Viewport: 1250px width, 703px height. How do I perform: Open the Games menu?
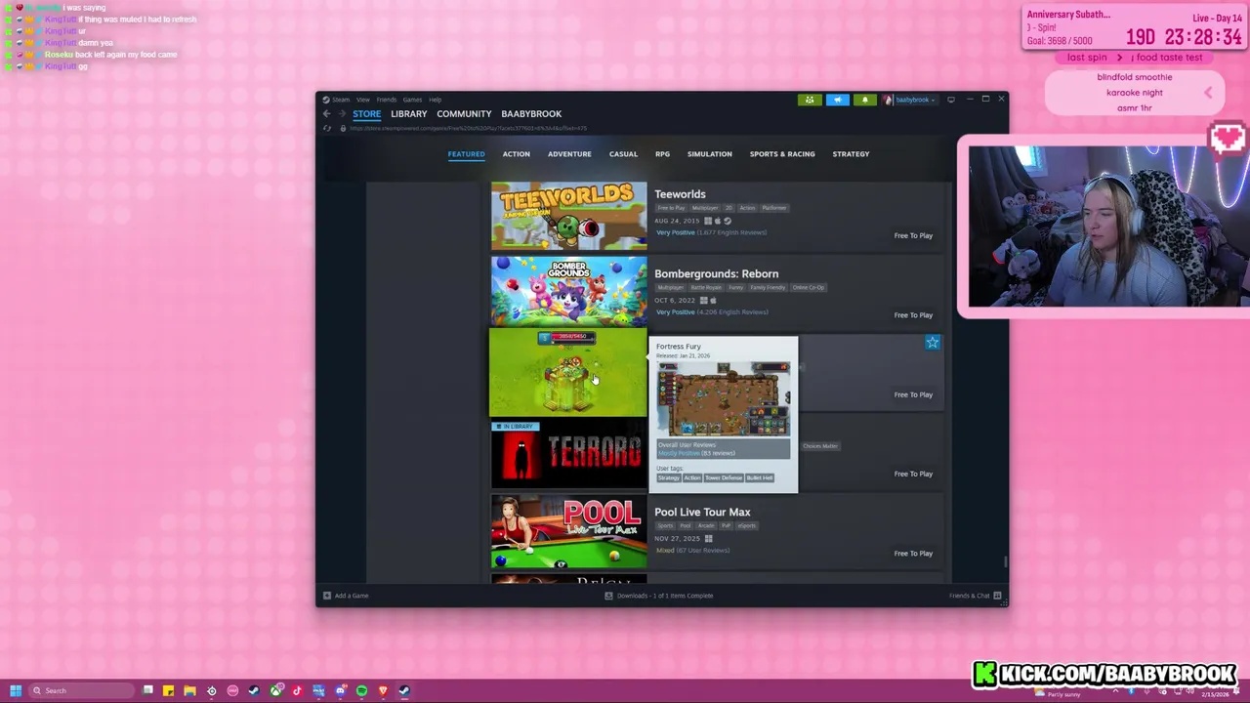coord(412,100)
